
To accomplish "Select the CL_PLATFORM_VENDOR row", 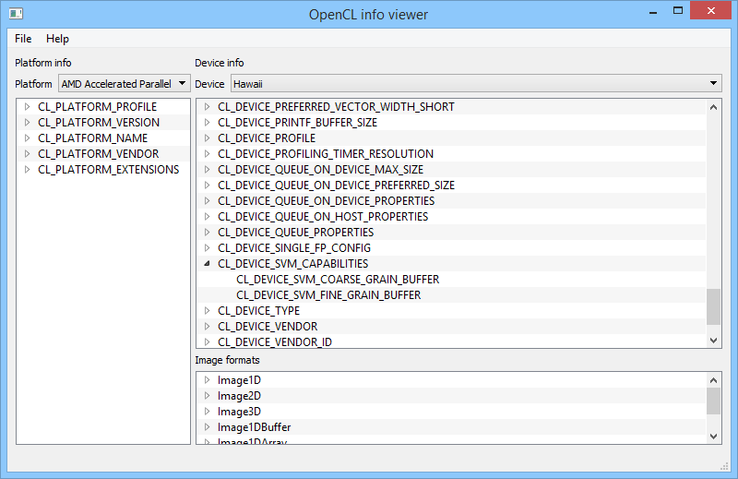I will pos(98,154).
